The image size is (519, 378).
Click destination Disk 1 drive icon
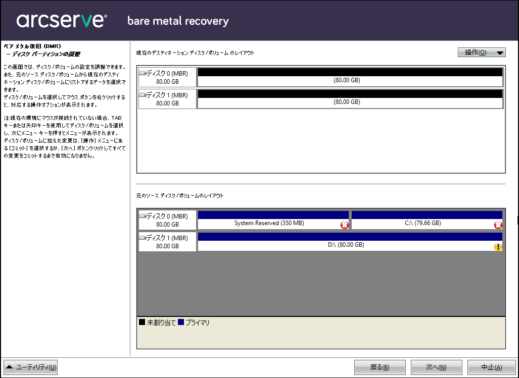point(143,95)
